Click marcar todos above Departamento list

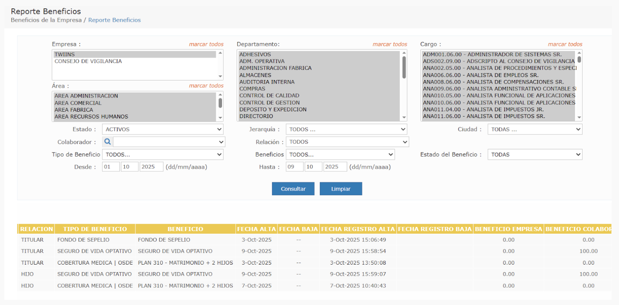390,44
